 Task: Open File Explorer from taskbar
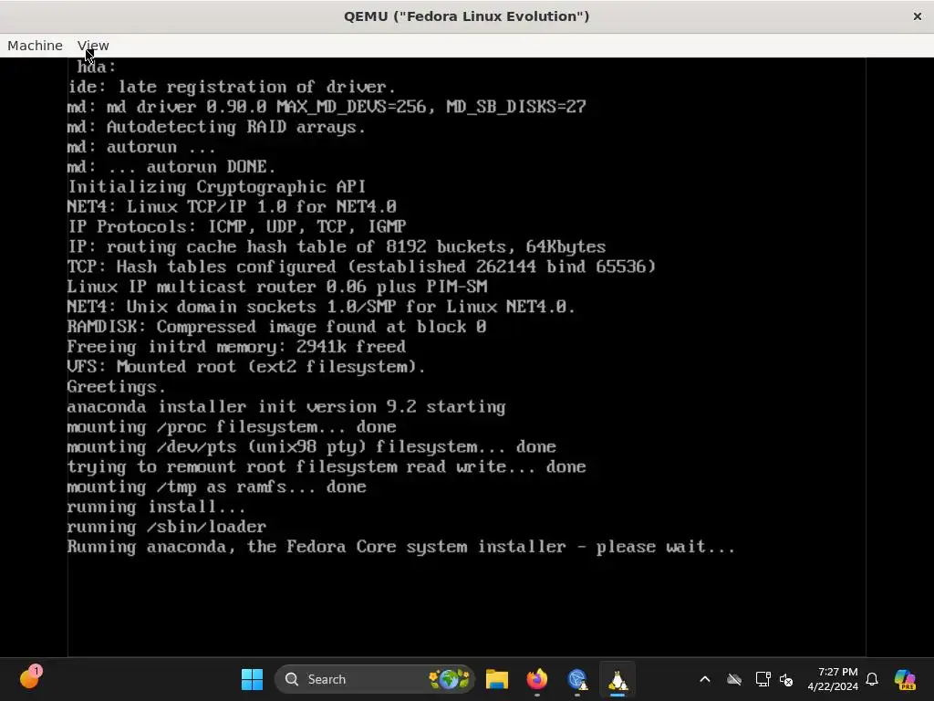(496, 679)
